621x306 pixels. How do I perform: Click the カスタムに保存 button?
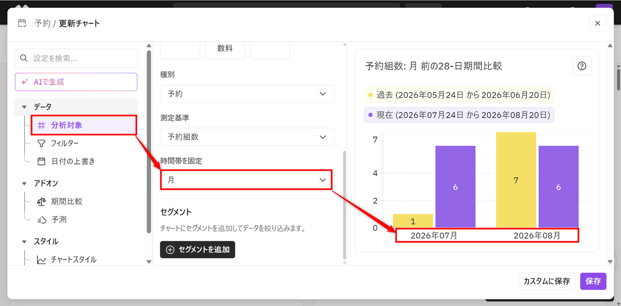[x=546, y=281]
